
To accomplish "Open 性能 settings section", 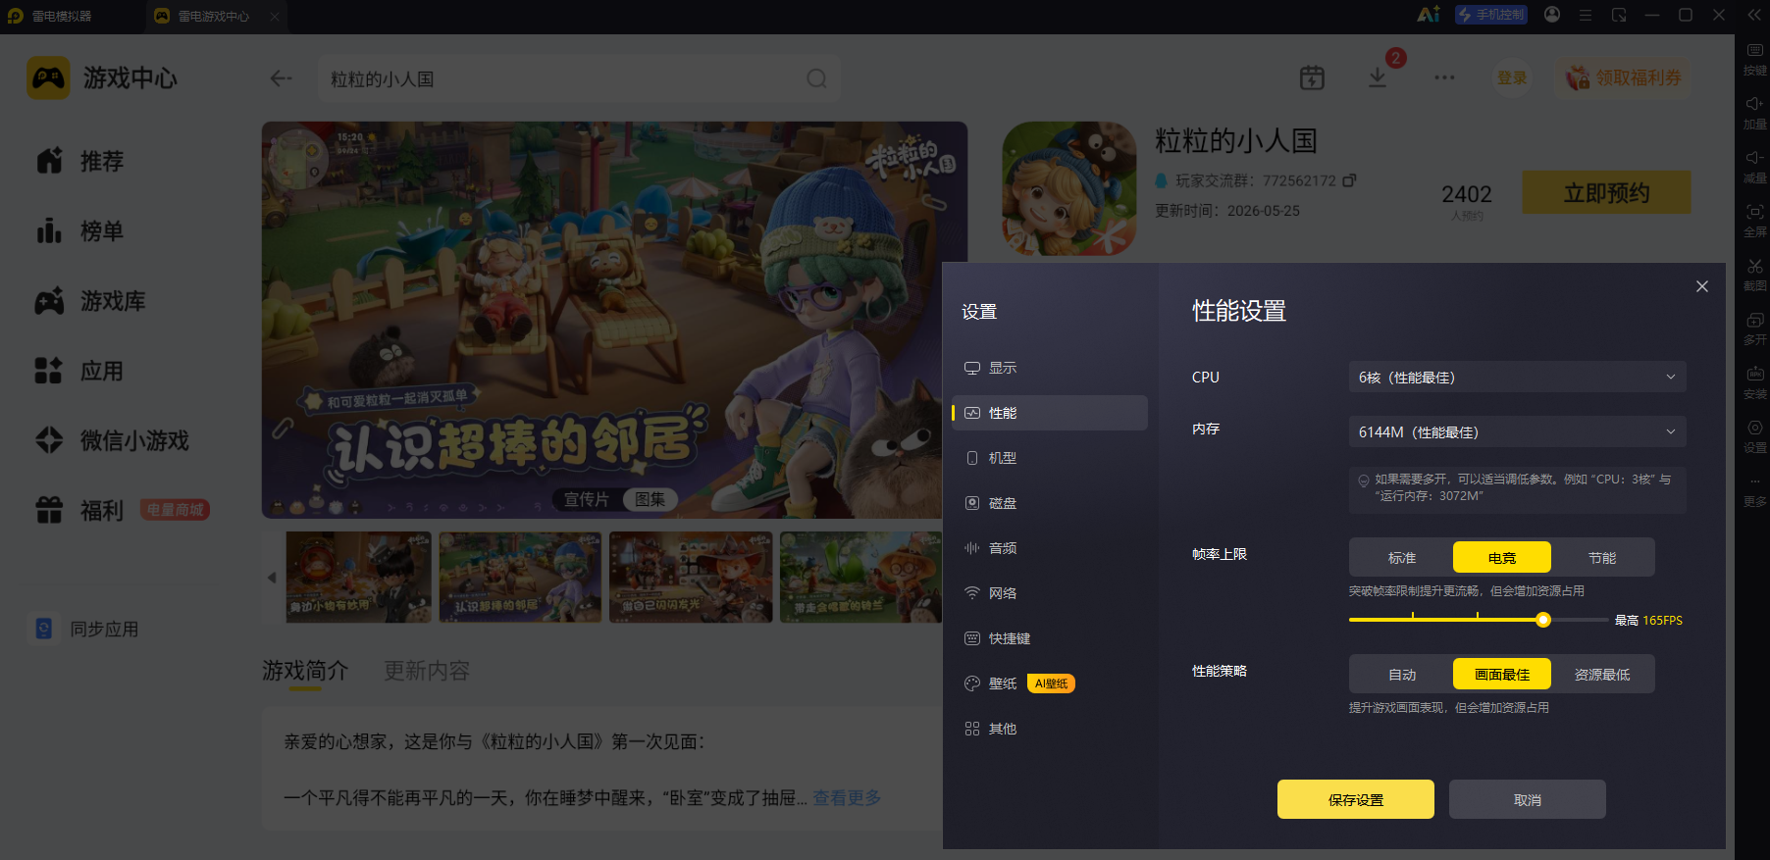I will pos(1050,413).
